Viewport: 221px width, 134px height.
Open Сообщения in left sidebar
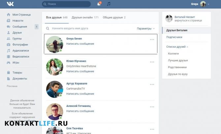[x=19, y=26]
